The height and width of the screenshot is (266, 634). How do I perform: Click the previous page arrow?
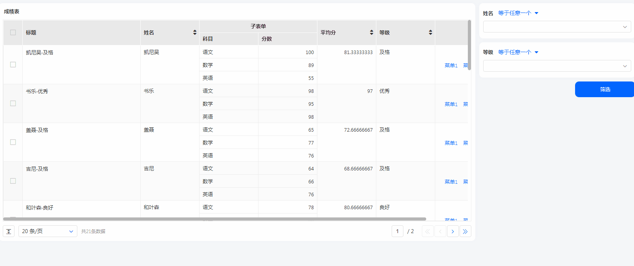point(440,232)
